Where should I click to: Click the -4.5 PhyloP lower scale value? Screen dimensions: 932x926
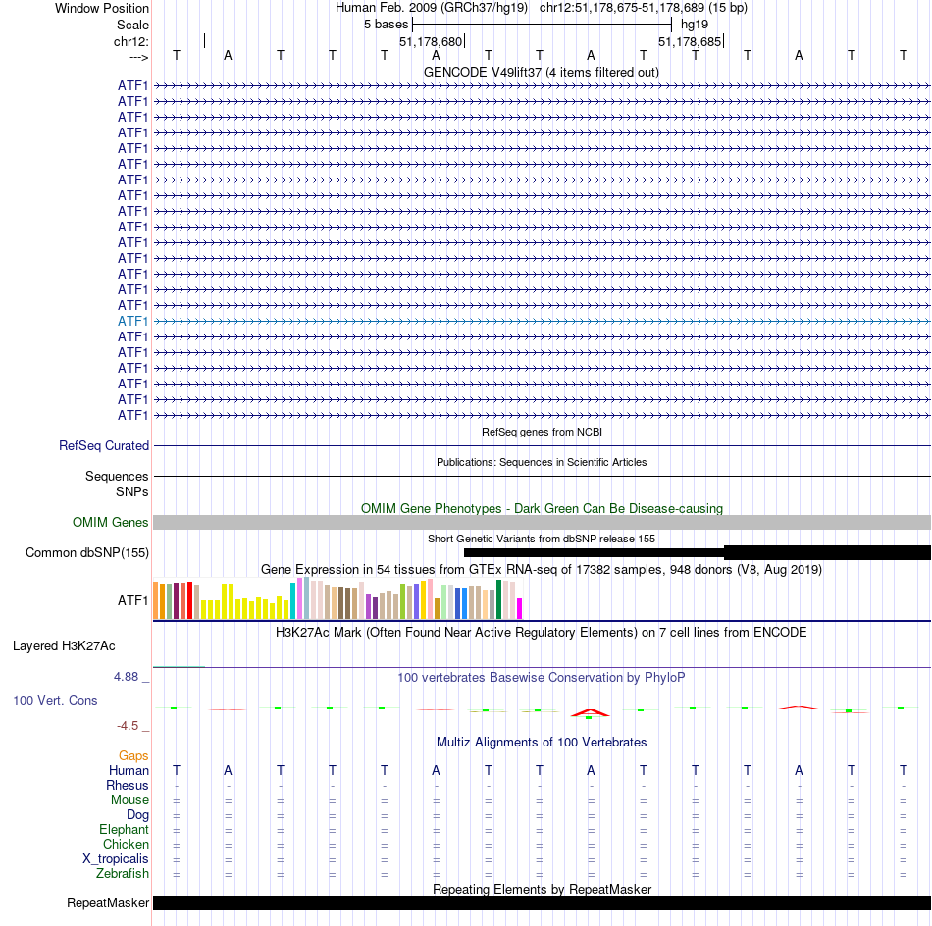coord(128,726)
